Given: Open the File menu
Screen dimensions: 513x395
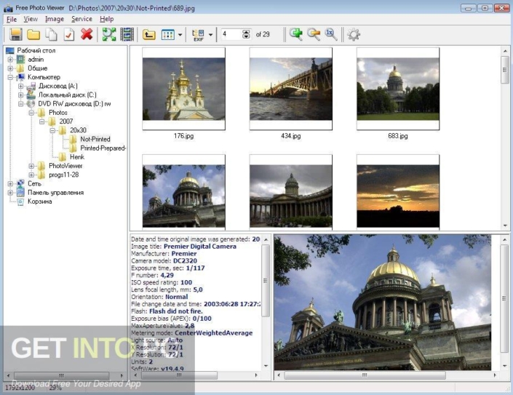Looking at the screenshot, I should coord(12,19).
